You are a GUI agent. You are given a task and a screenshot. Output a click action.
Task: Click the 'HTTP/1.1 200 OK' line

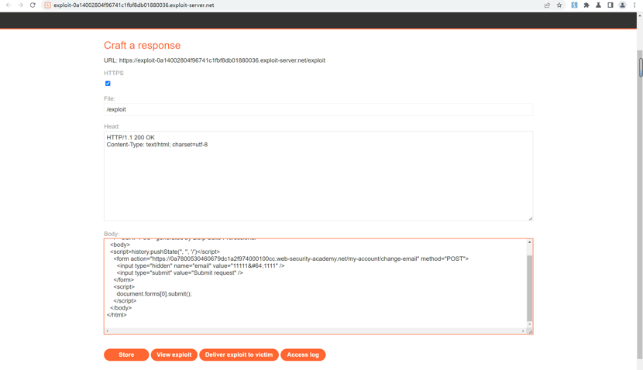130,138
